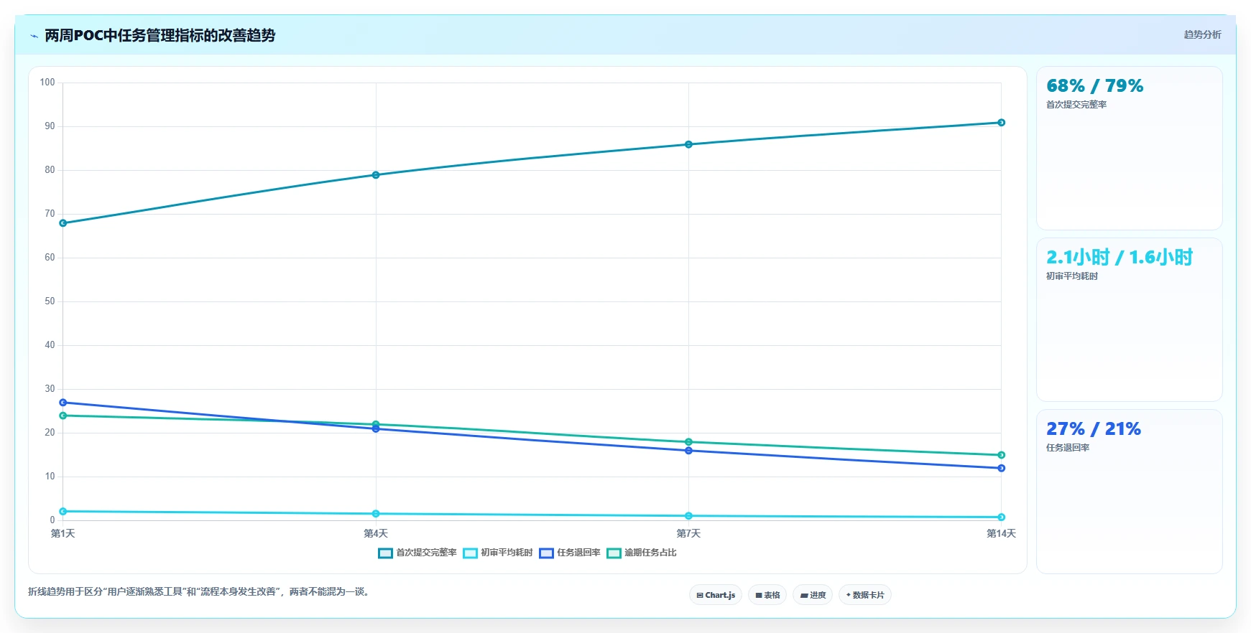The image size is (1251, 633).
Task: Click the 40 y-axis tick label
Action: click(50, 345)
